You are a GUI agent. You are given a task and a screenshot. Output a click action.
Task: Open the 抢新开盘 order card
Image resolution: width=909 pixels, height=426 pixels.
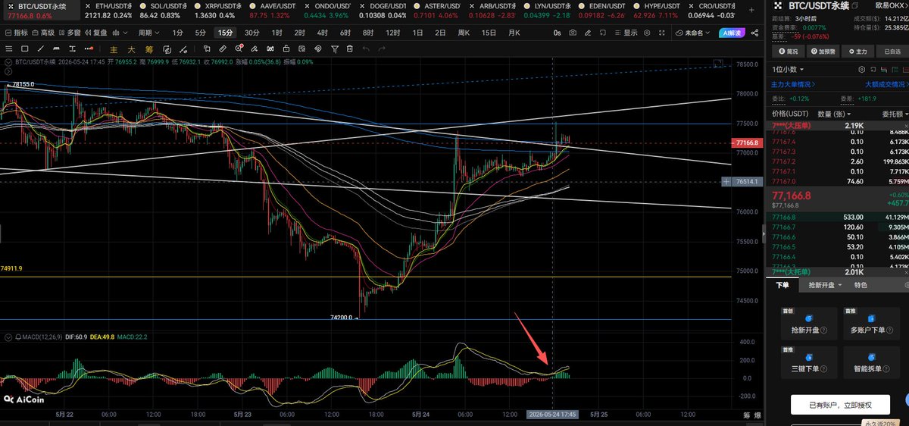pyautogui.click(x=808, y=324)
